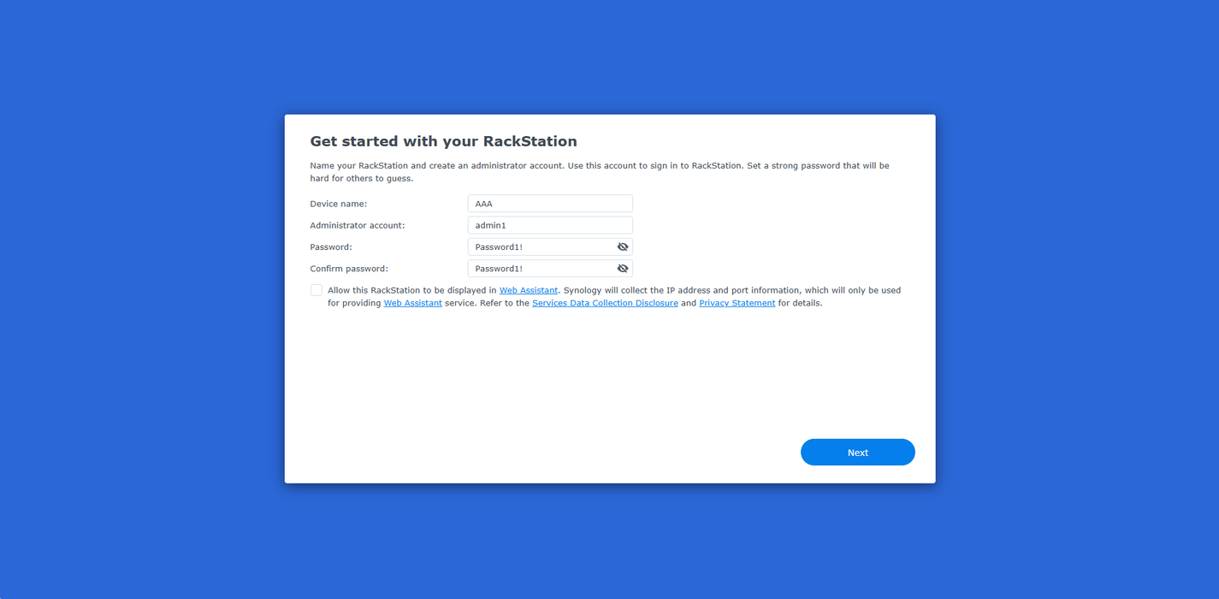Screen dimensions: 1219x599
Task: Click the 'Password:' label text
Action: pos(331,246)
